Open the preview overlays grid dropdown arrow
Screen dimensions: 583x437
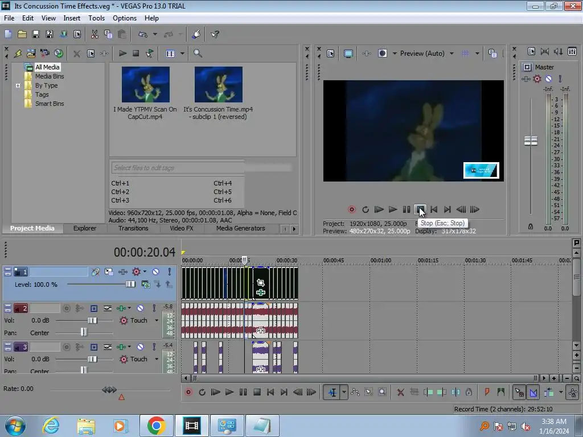click(477, 53)
